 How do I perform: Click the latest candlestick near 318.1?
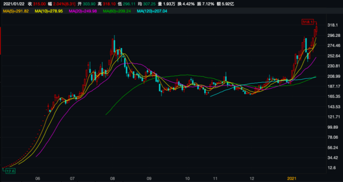tap(316, 31)
